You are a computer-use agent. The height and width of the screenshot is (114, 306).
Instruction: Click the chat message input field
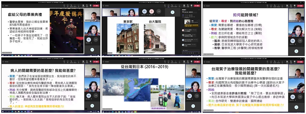click(x=191, y=50)
